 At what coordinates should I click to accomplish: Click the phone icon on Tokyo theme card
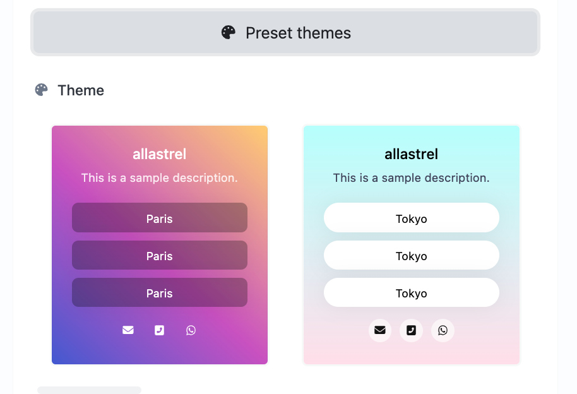pos(412,330)
